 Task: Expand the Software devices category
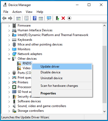pos(9,102)
